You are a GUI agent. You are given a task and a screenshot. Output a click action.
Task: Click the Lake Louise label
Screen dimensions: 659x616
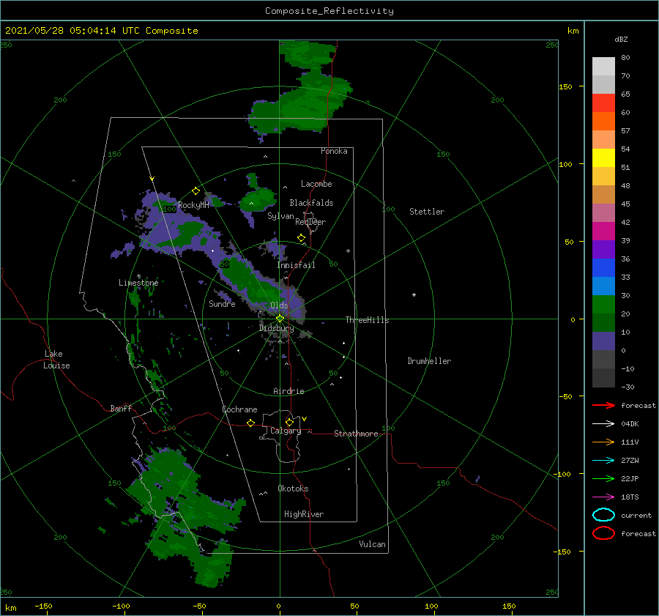point(56,360)
